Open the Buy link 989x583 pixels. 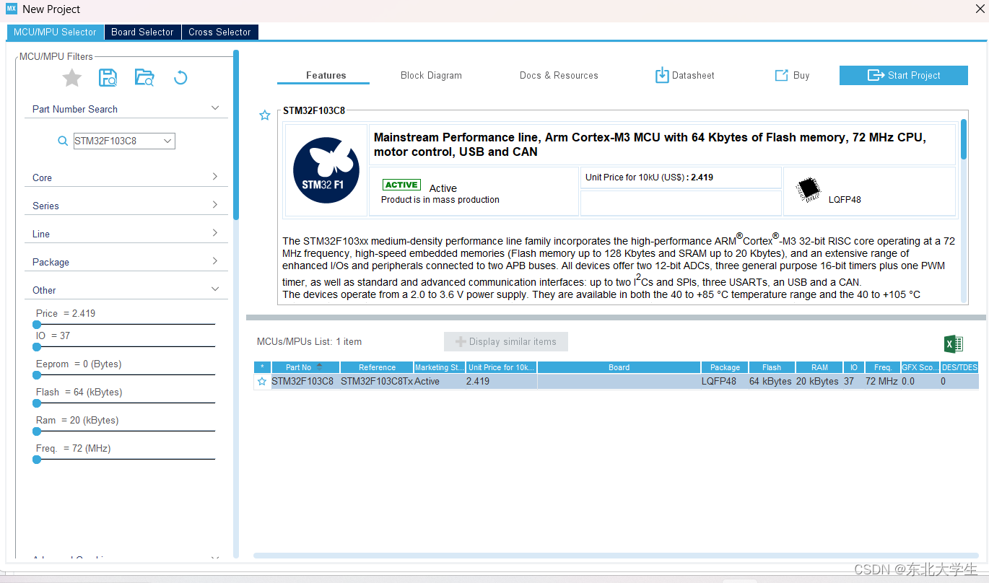(792, 75)
